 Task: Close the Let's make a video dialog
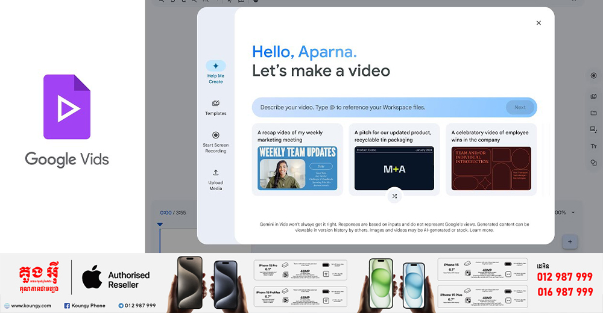pos(538,23)
